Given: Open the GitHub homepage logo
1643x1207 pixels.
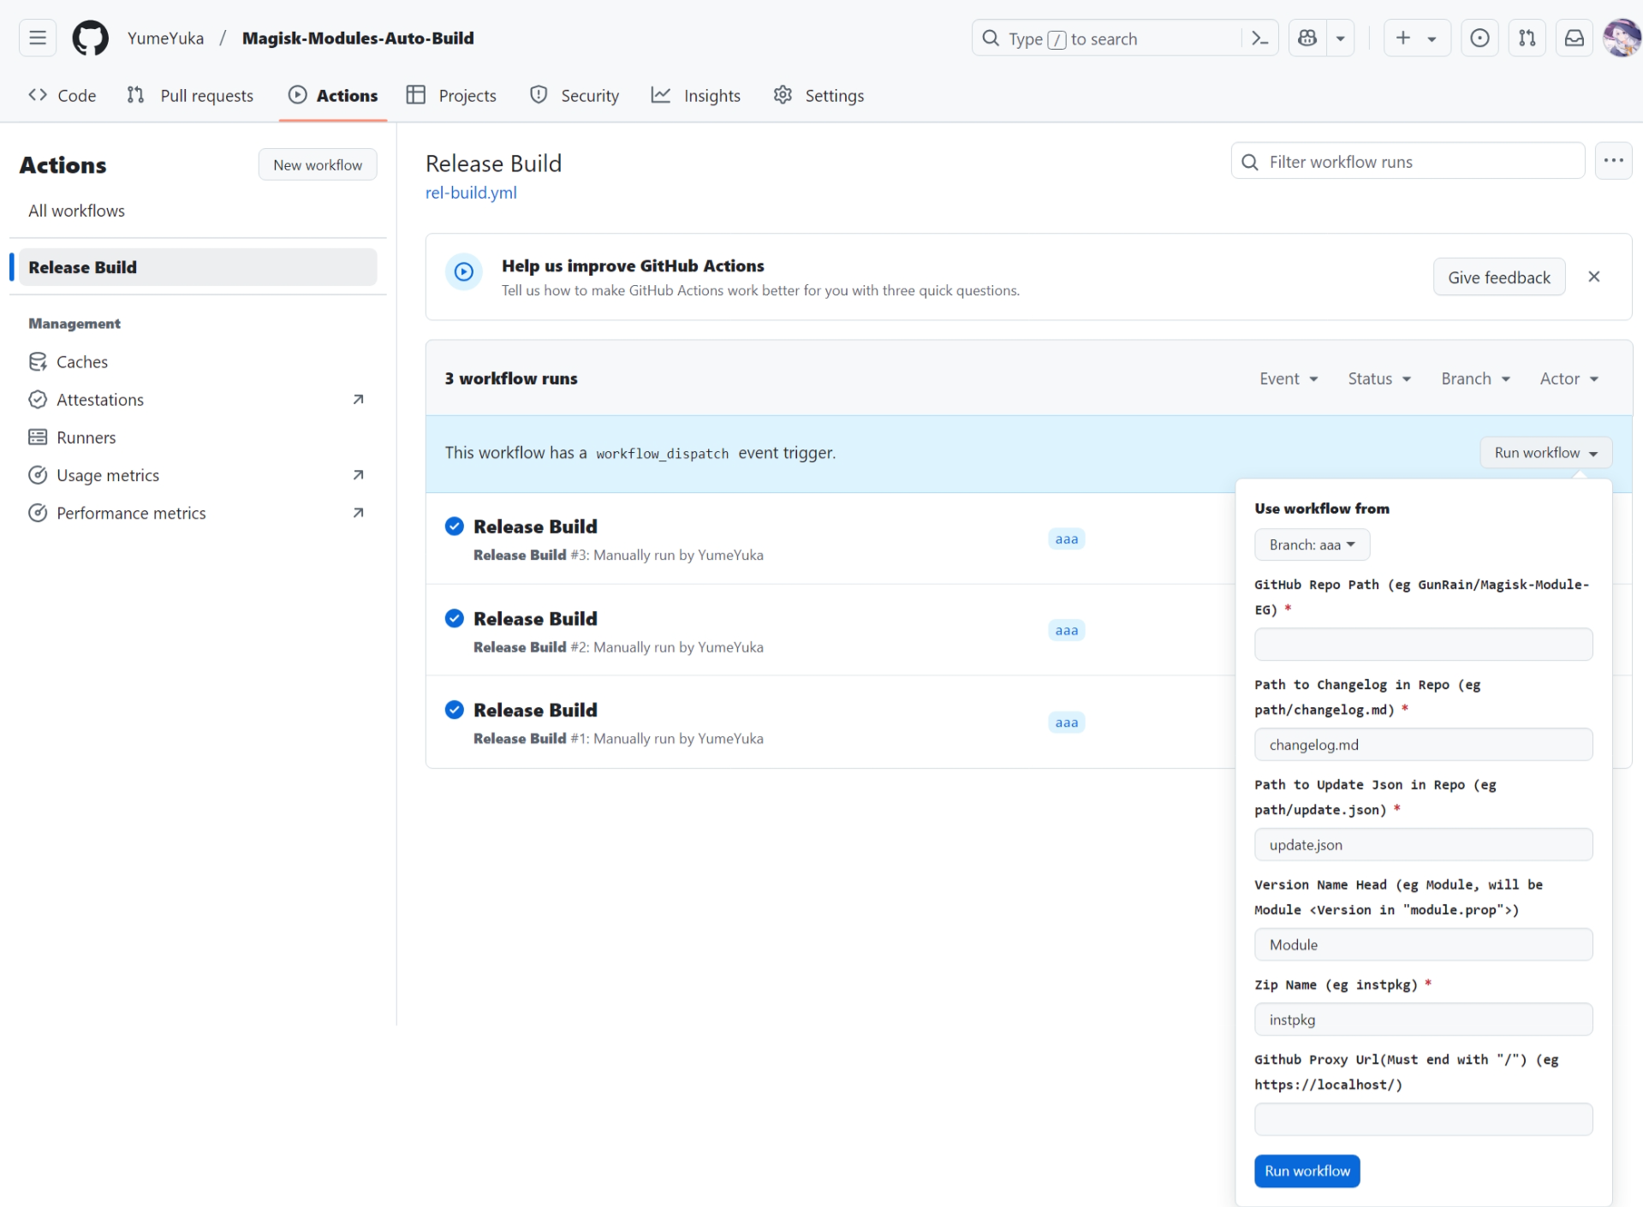Looking at the screenshot, I should (x=90, y=39).
